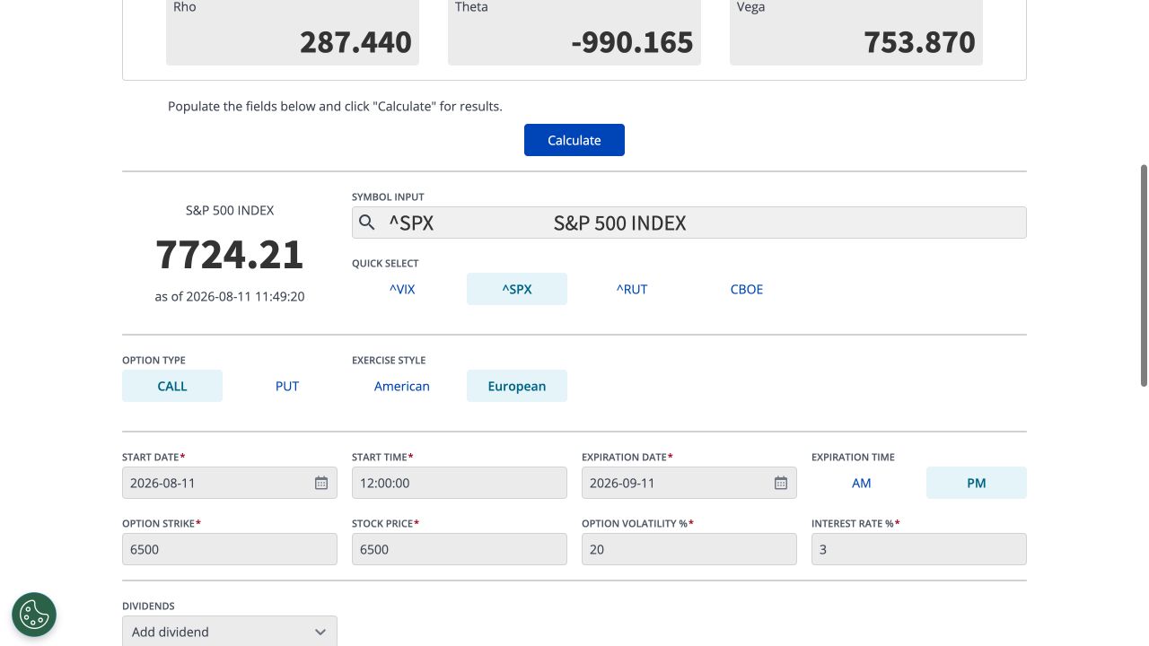This screenshot has width=1149, height=646.
Task: Focus the Symbol Input search field
Action: click(689, 223)
